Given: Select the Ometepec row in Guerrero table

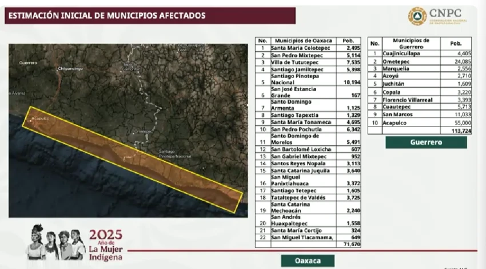Looking at the screenshot, I should (x=420, y=60).
